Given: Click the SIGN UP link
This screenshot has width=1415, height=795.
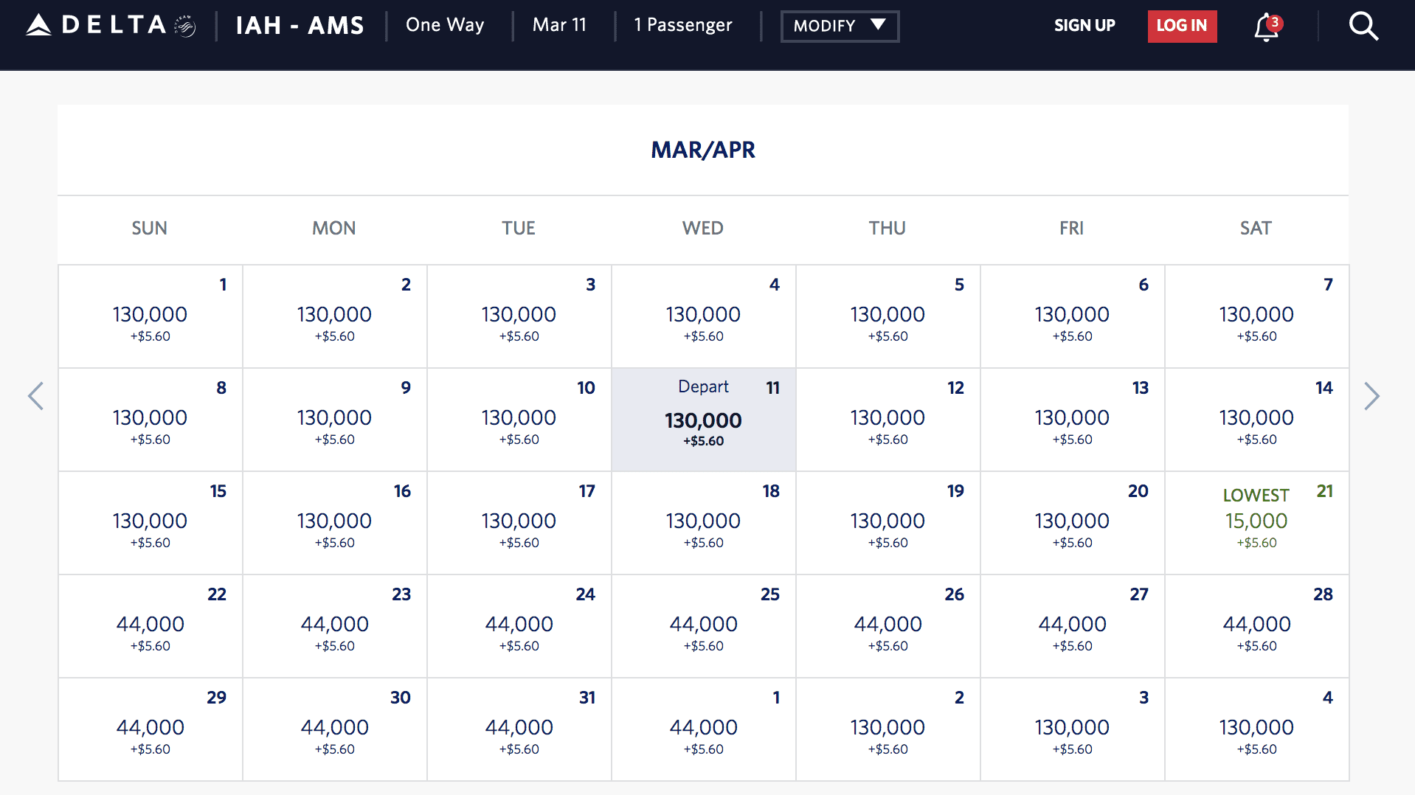Looking at the screenshot, I should click(1084, 26).
